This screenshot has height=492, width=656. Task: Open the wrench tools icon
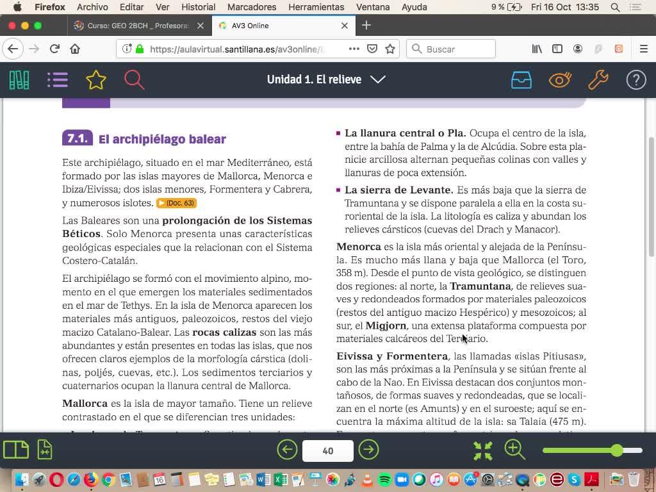[598, 79]
